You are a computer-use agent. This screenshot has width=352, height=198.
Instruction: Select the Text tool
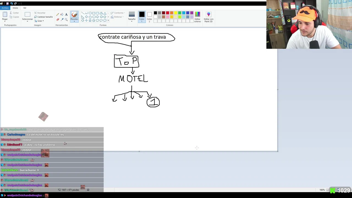click(66, 15)
